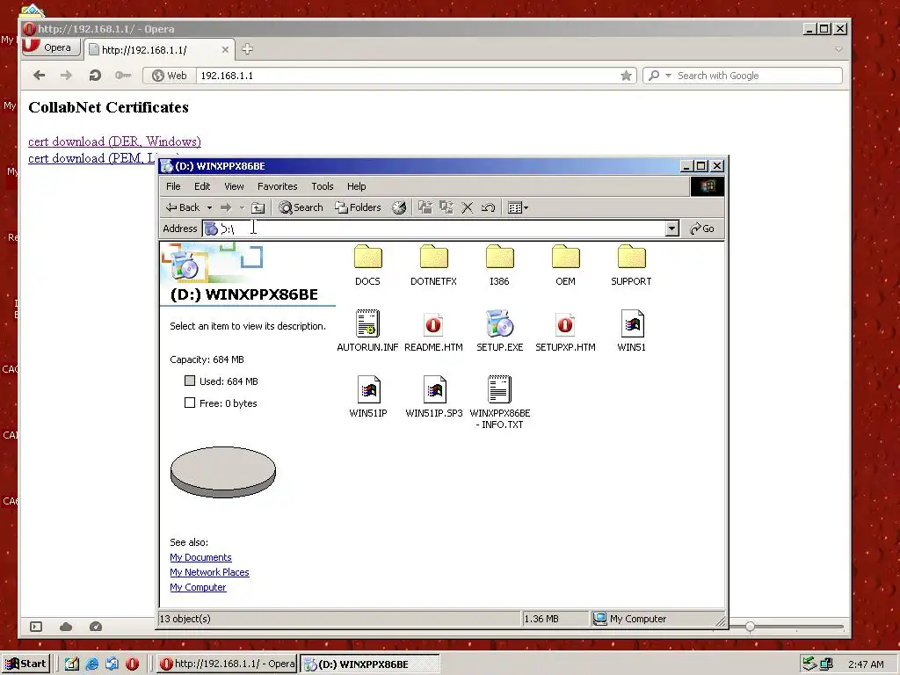Open the DOTNETFX folder
The height and width of the screenshot is (675, 900).
point(433,265)
